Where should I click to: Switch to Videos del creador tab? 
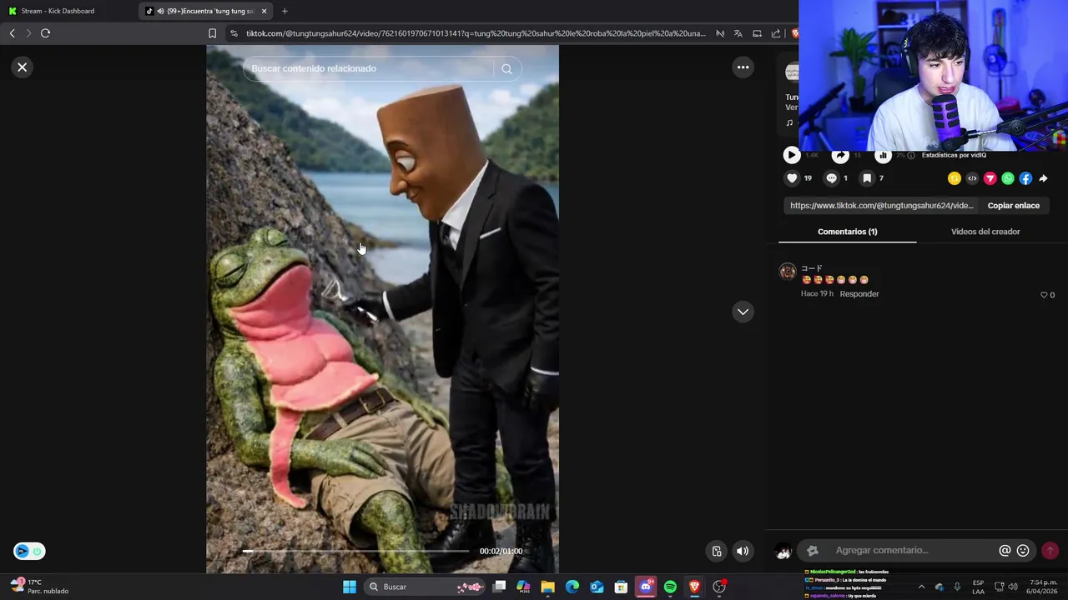[985, 232]
